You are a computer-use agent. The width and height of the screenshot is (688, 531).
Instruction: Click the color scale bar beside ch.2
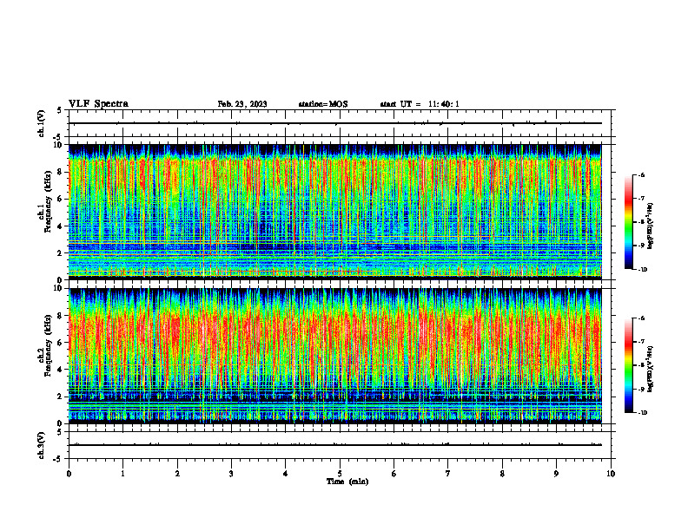(x=629, y=365)
